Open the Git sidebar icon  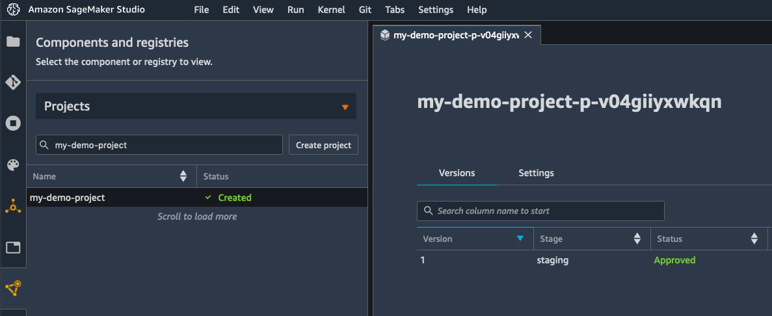click(13, 83)
